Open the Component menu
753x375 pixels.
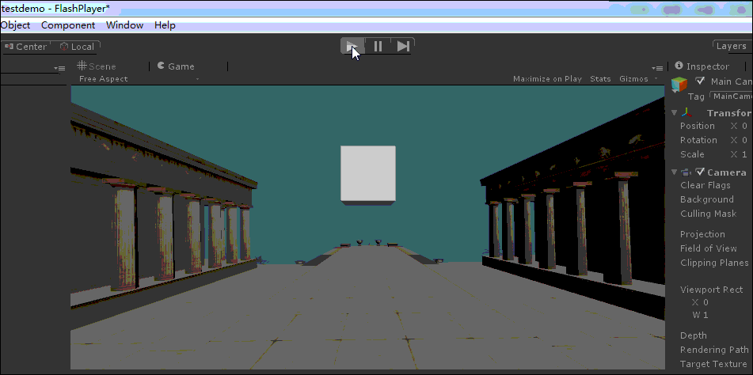pyautogui.click(x=68, y=25)
